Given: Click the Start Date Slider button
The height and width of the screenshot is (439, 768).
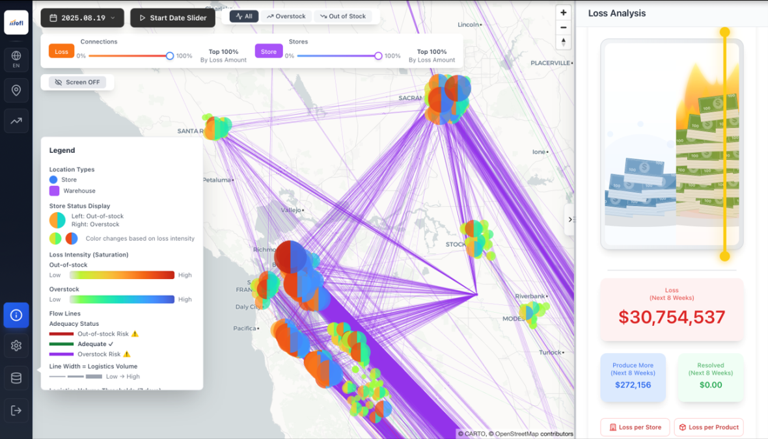Looking at the screenshot, I should [173, 18].
